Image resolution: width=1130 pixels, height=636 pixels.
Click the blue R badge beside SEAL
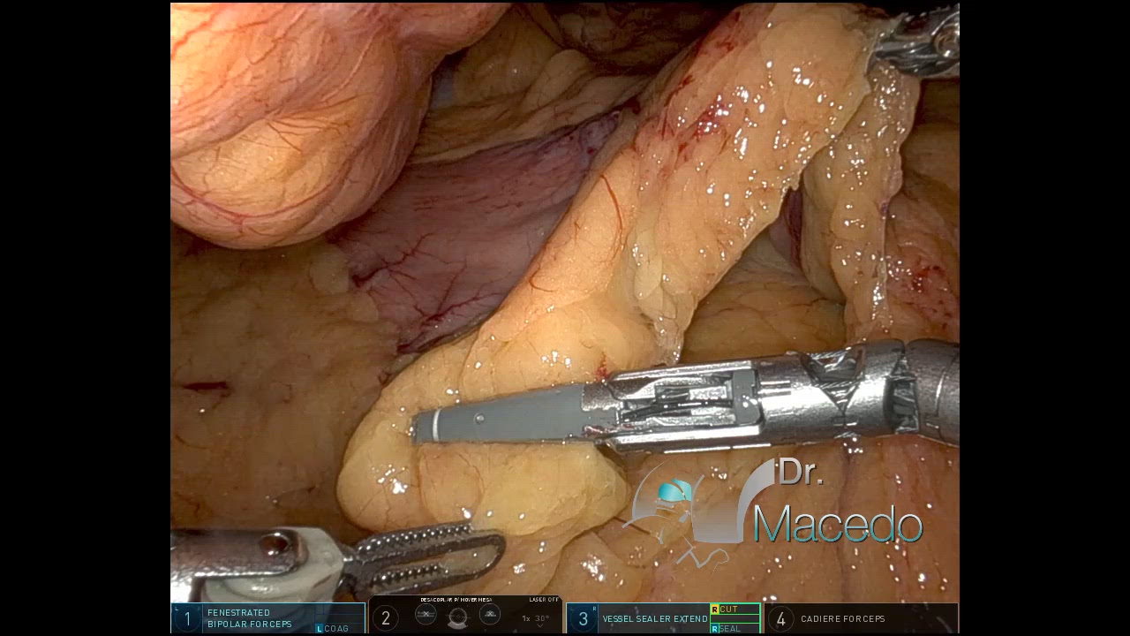pyautogui.click(x=714, y=629)
